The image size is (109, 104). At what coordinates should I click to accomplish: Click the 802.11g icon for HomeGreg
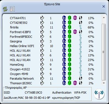tap(70, 65)
